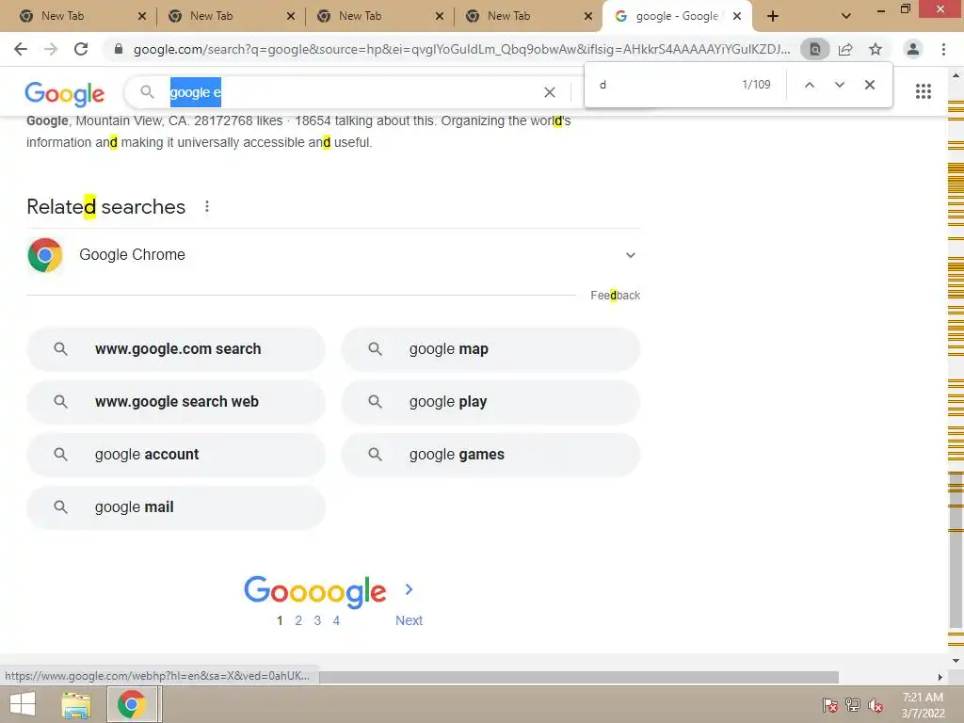Open the taskbar clock showing 7:21 AM
The width and height of the screenshot is (964, 723).
tap(923, 705)
